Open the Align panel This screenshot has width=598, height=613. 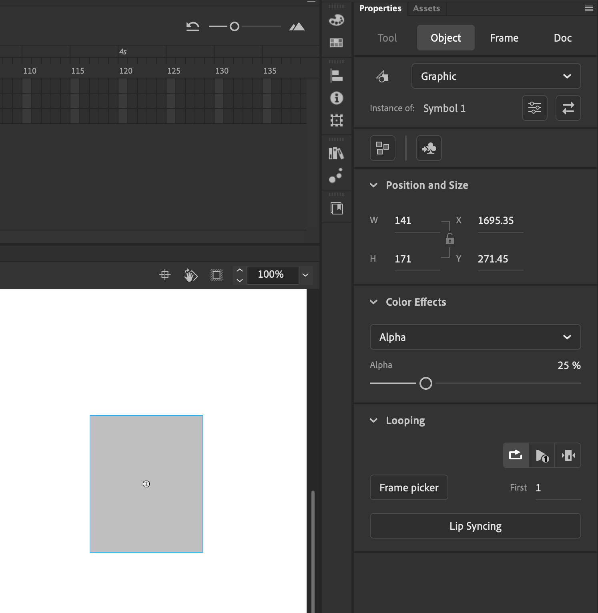[337, 76]
